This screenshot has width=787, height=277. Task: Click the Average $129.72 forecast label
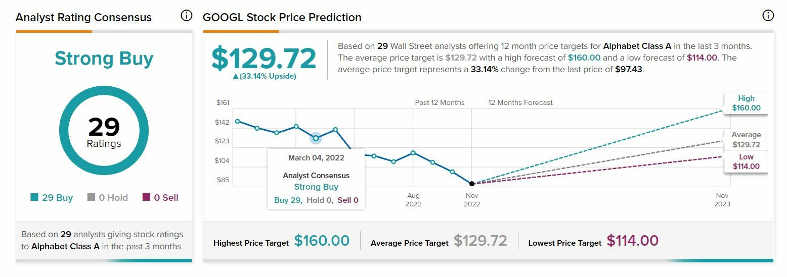coord(746,140)
